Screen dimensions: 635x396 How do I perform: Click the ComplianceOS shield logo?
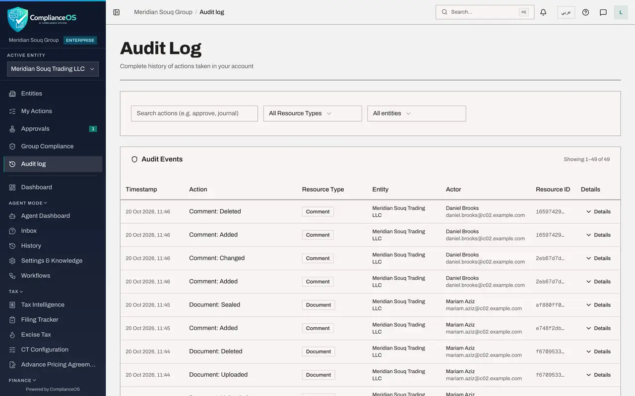click(18, 19)
